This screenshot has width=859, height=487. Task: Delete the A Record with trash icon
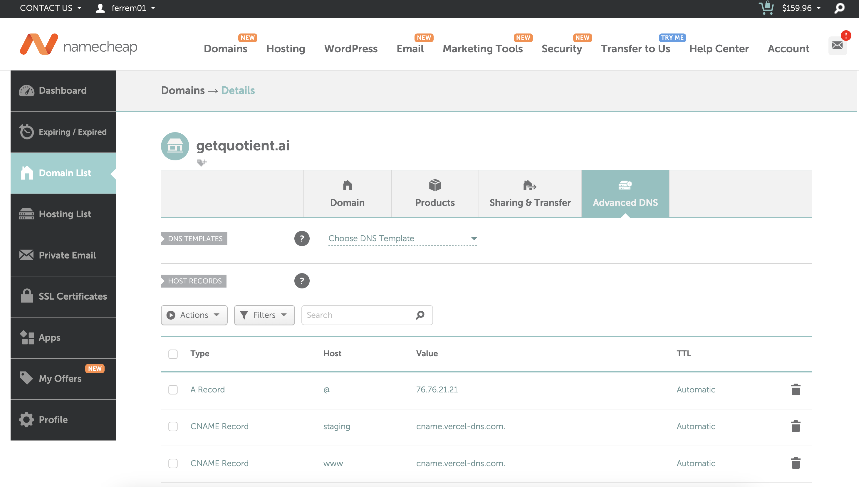coord(795,390)
